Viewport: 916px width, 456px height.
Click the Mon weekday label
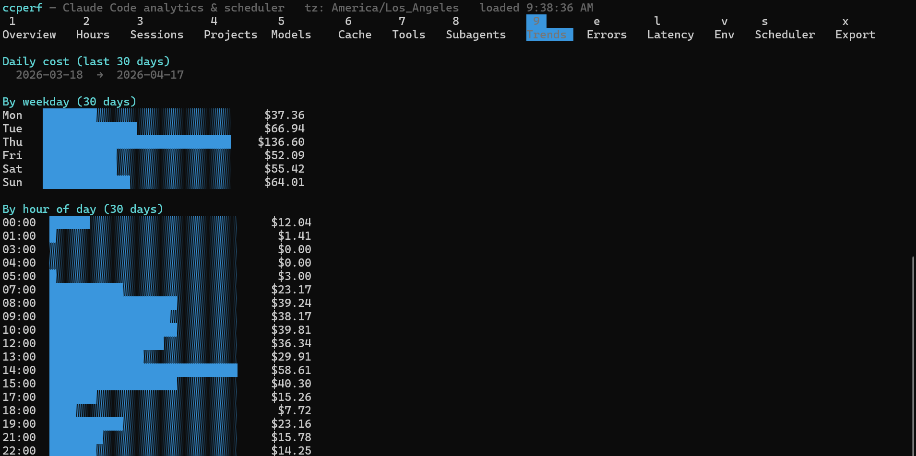click(12, 115)
